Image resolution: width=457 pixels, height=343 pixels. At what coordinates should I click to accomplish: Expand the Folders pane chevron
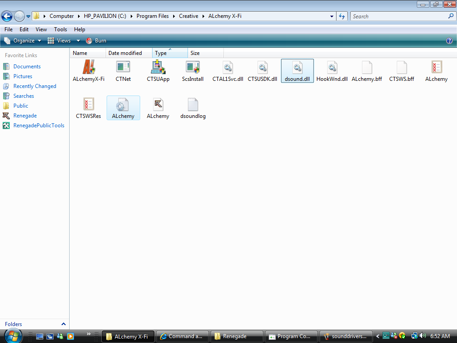tap(63, 324)
